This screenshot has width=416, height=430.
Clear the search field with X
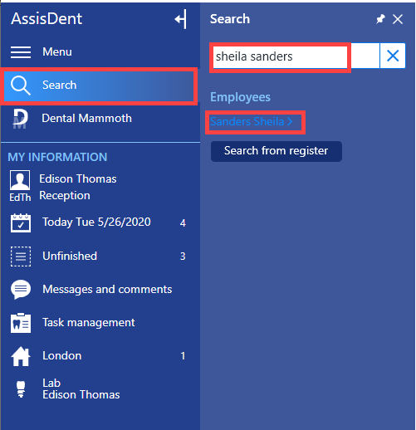tap(393, 56)
